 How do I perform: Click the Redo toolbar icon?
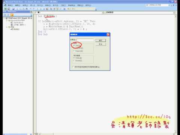tap(33, 9)
